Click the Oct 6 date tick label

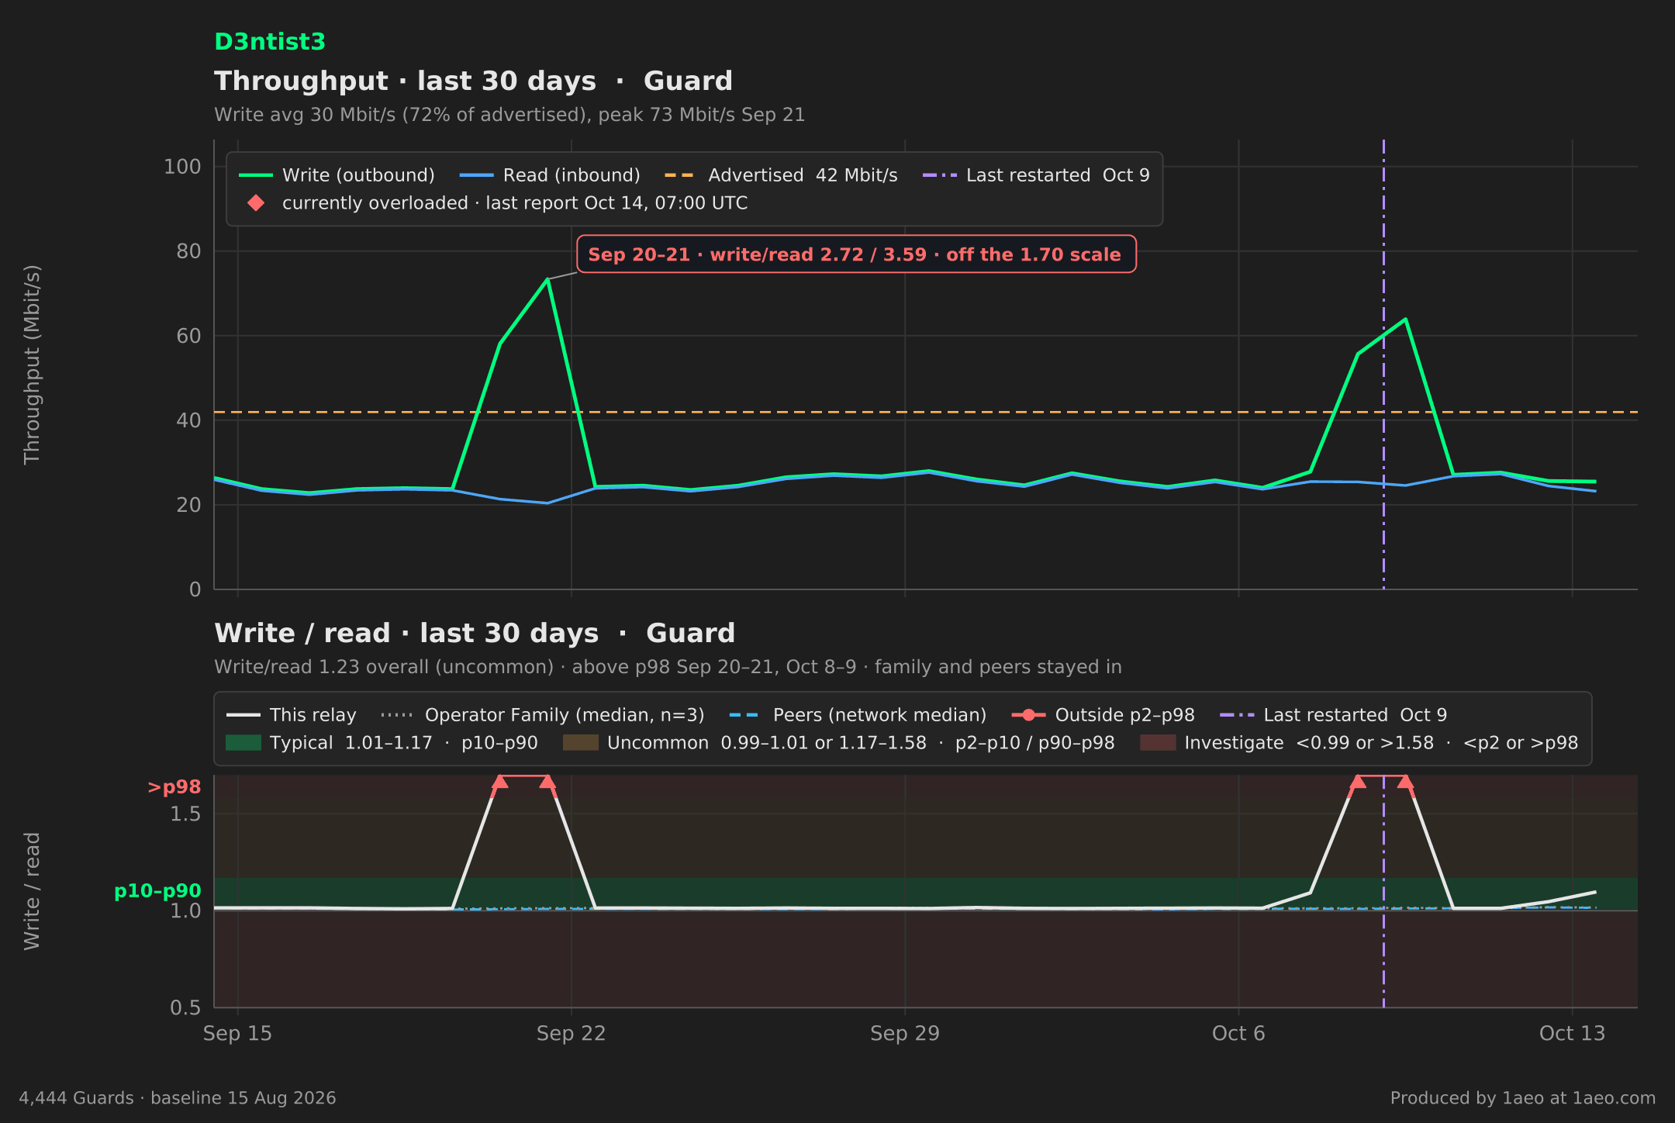(x=1238, y=1034)
